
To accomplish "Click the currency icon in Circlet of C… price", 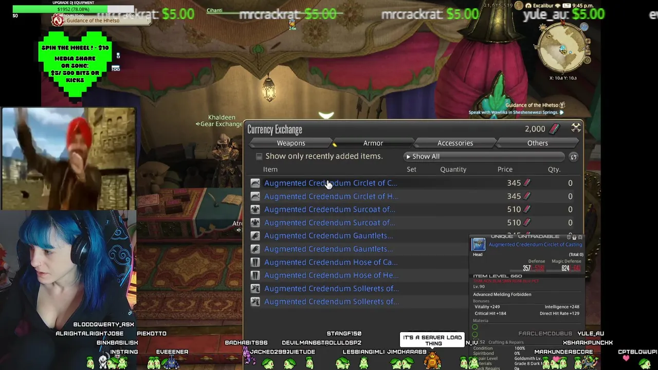I will (x=527, y=183).
